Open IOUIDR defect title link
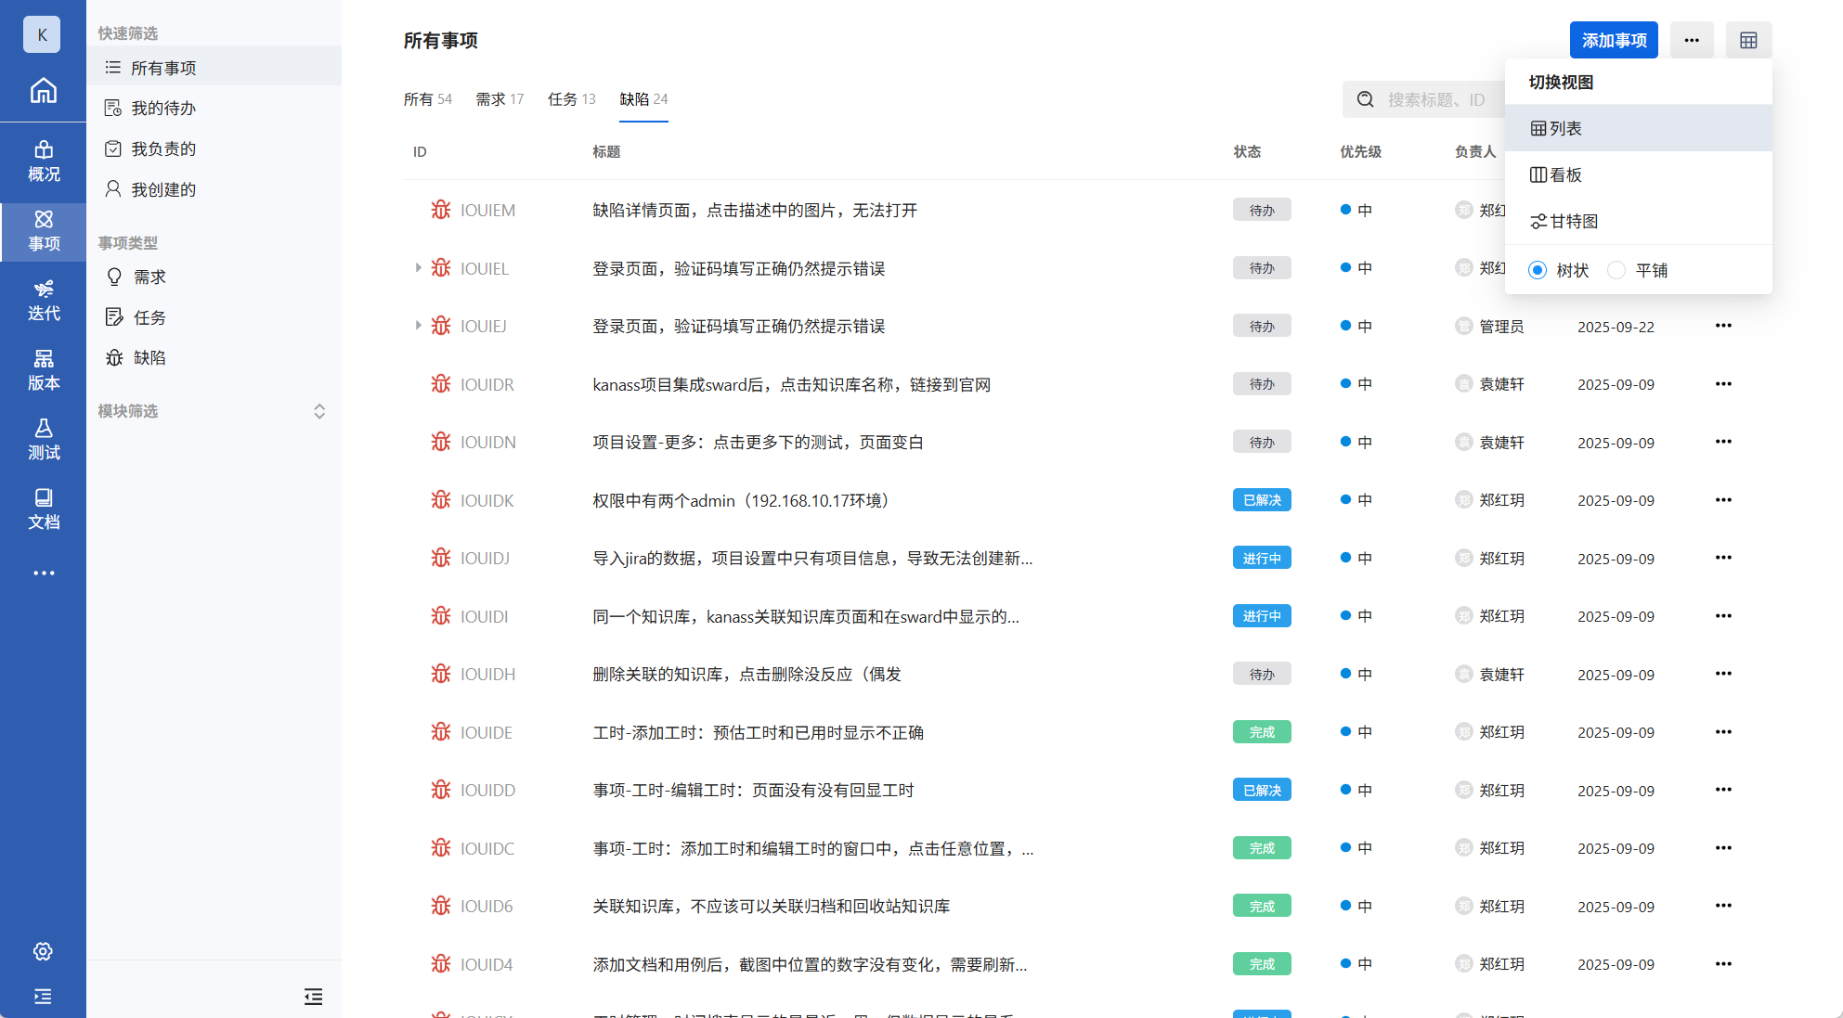The image size is (1843, 1018). click(791, 384)
